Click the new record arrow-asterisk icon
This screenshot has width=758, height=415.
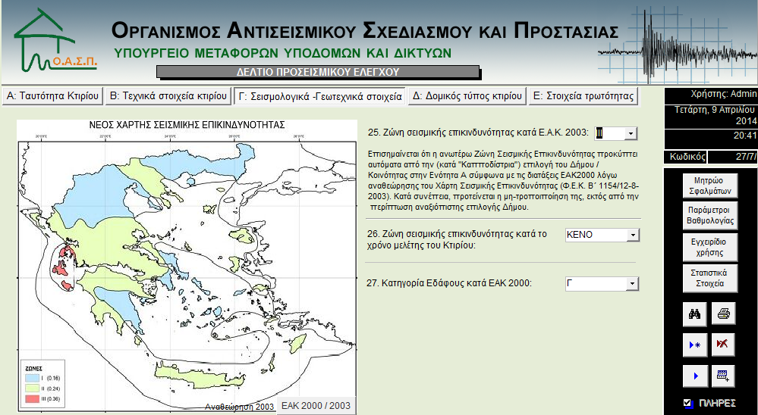695,345
